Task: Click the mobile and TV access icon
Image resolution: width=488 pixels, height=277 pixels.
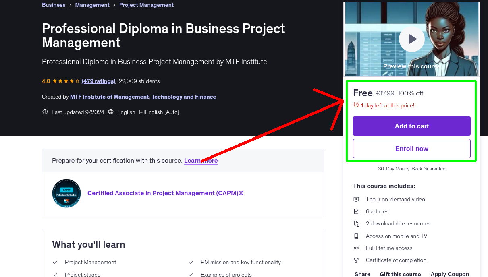Action: pyautogui.click(x=357, y=236)
